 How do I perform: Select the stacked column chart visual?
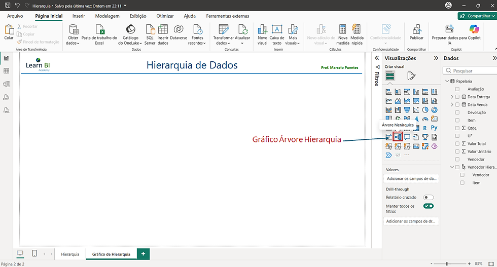point(398,92)
